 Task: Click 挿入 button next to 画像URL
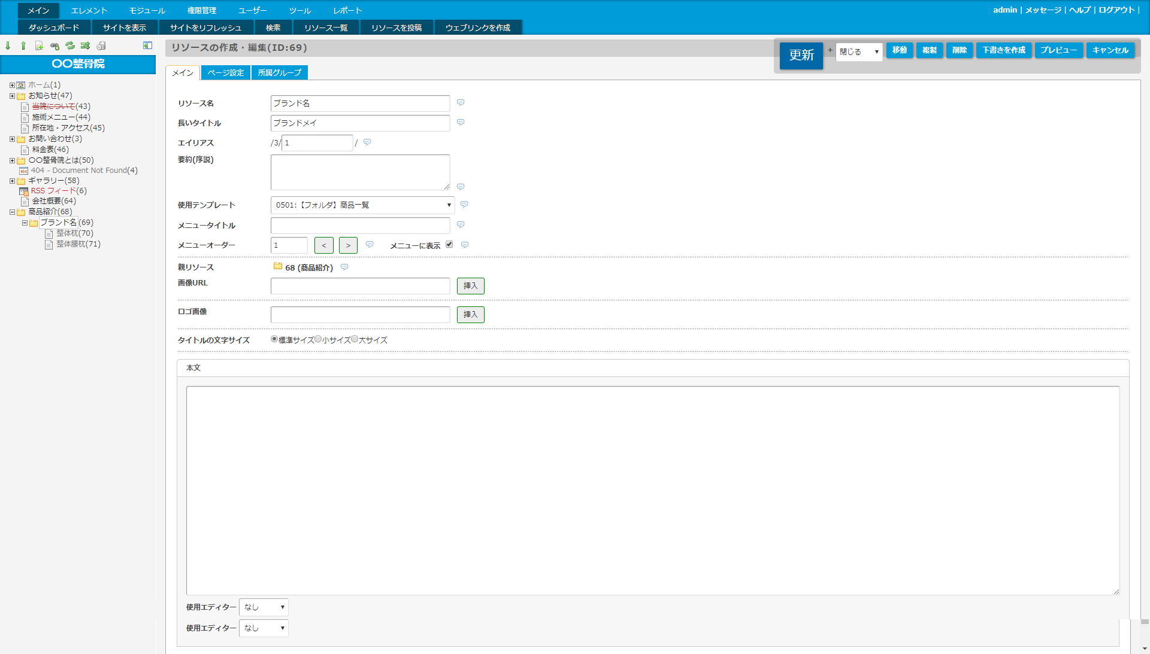pos(470,286)
